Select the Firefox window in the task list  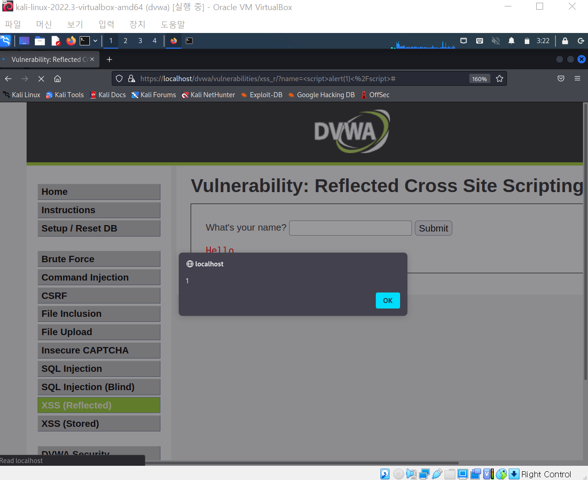tap(174, 41)
